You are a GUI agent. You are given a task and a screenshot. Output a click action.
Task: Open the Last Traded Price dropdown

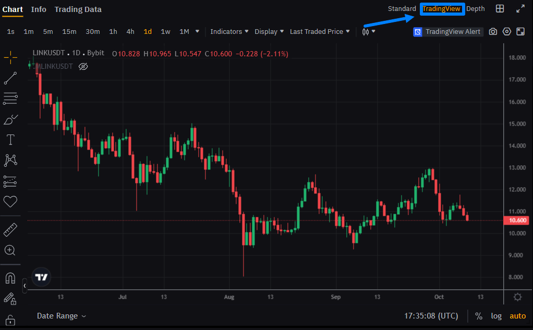point(320,32)
